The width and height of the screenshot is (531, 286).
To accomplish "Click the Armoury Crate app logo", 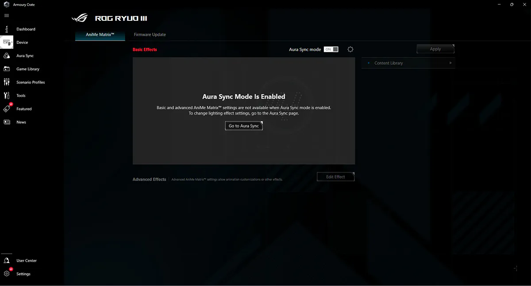I will point(6,4).
